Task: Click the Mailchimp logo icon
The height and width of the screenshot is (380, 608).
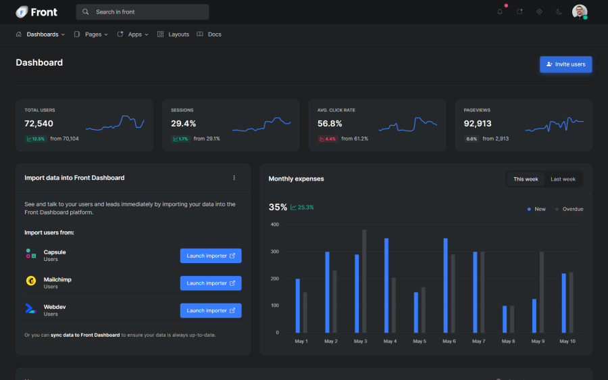Action: [x=31, y=281]
